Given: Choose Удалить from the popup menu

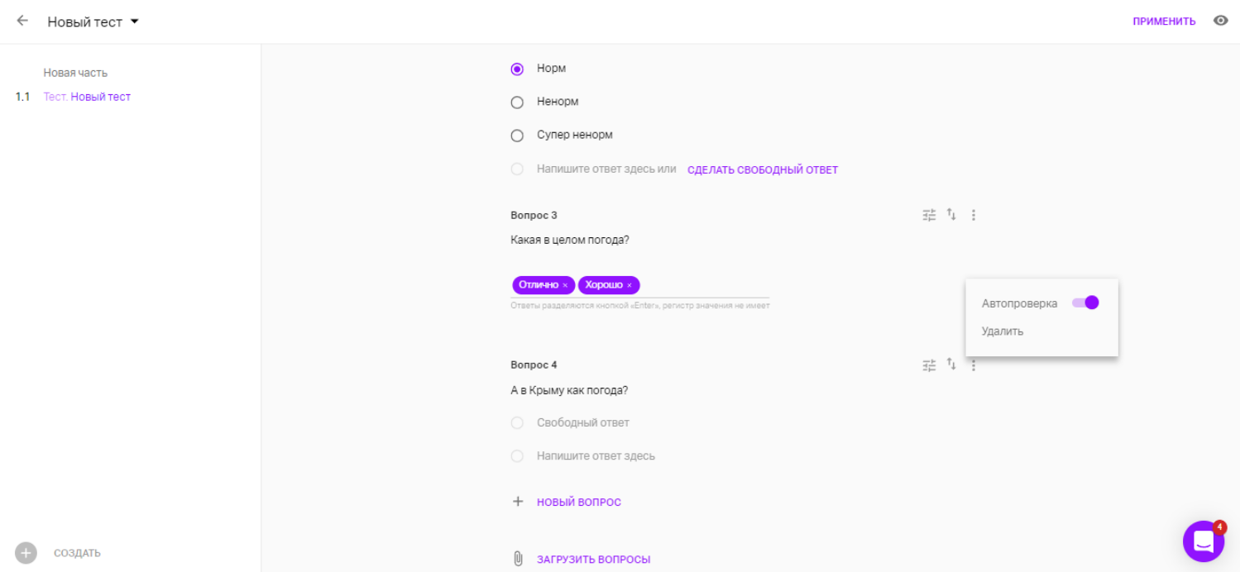Looking at the screenshot, I should (1003, 331).
